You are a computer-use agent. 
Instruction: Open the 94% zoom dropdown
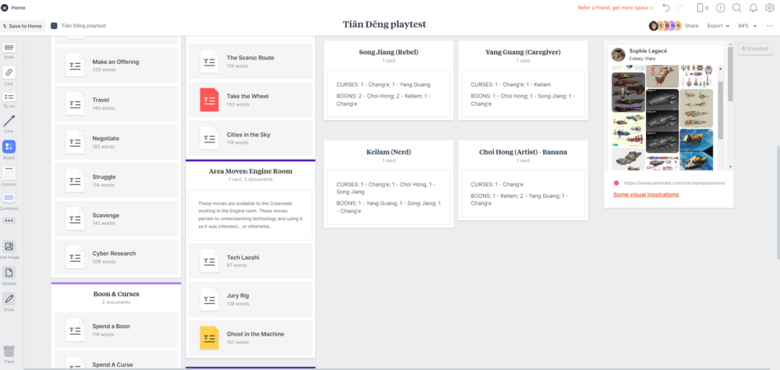745,26
